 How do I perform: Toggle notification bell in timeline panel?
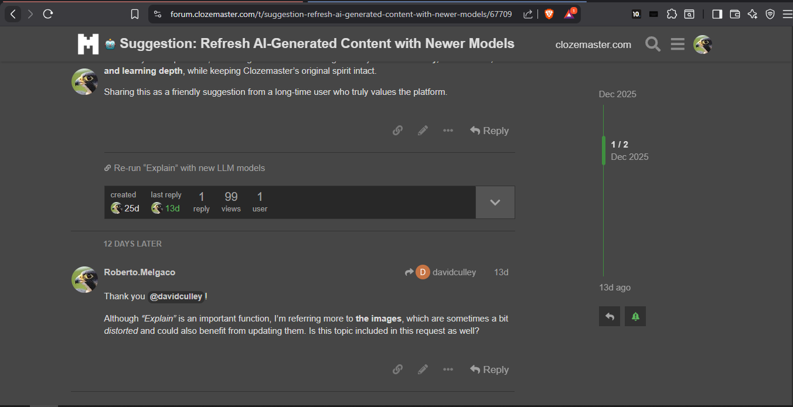tap(635, 316)
